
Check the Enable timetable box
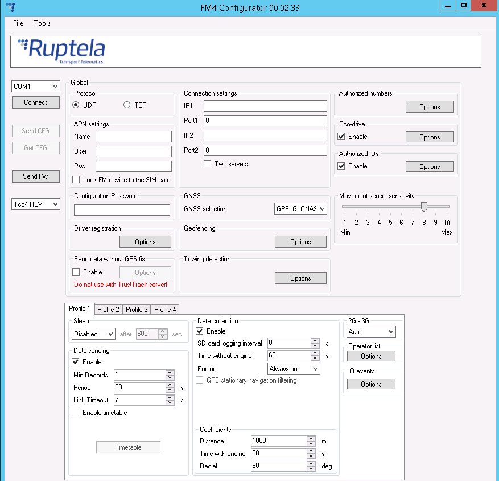76,413
